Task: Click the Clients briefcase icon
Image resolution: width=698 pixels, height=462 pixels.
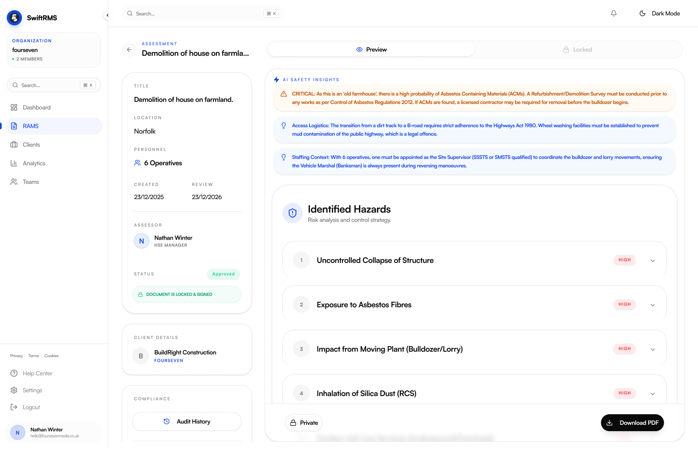Action: pyautogui.click(x=14, y=145)
